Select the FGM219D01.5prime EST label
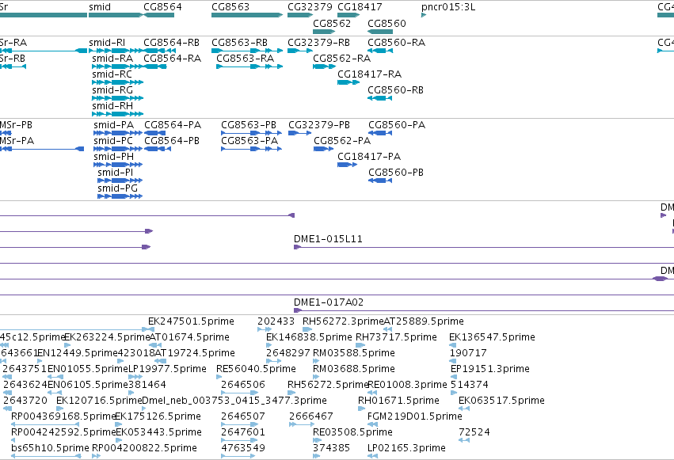 [x=415, y=416]
